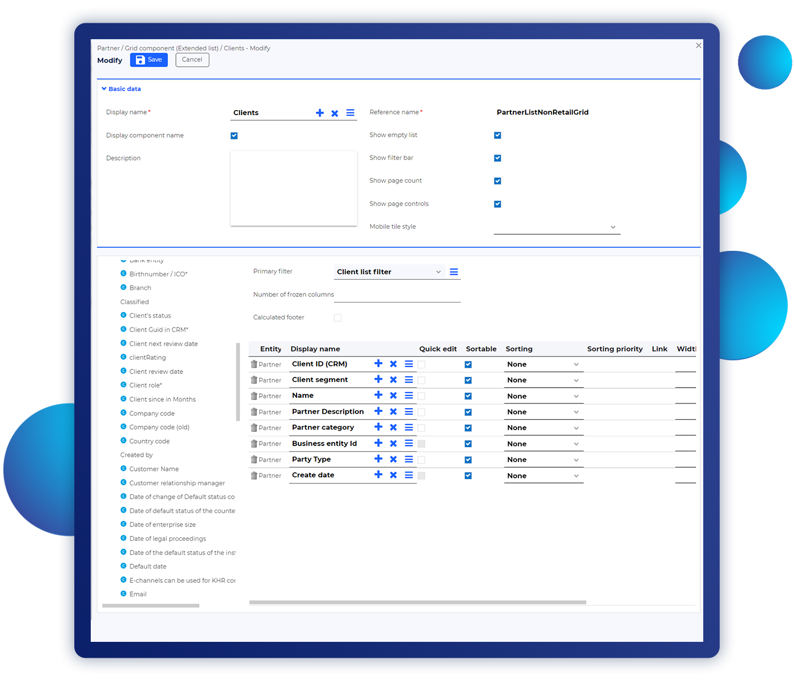
Task: Open list menu icon beside Primary filter
Action: coord(454,272)
